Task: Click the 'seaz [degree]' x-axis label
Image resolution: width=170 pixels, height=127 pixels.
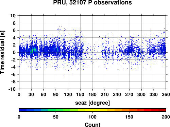Action: pos(92,103)
